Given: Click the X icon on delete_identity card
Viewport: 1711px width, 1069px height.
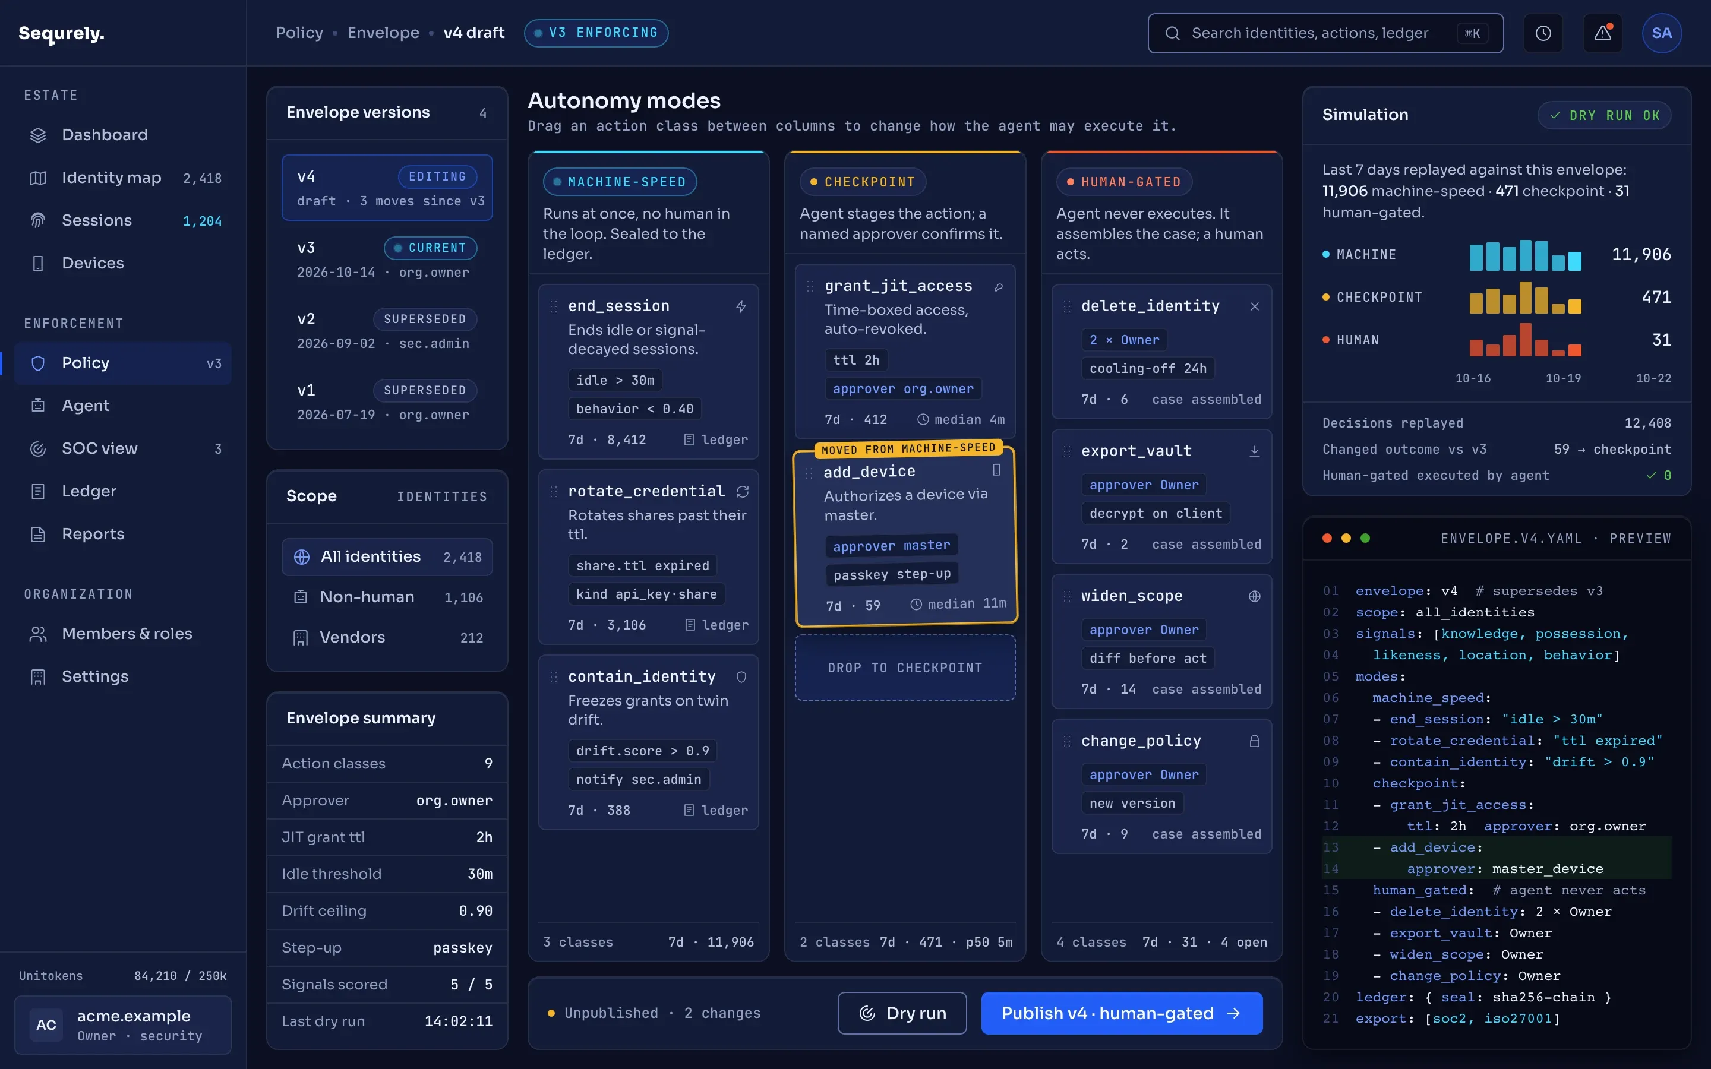Looking at the screenshot, I should pos(1254,306).
